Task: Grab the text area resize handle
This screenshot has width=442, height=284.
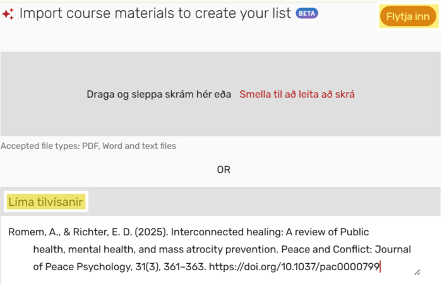Action: [x=417, y=273]
